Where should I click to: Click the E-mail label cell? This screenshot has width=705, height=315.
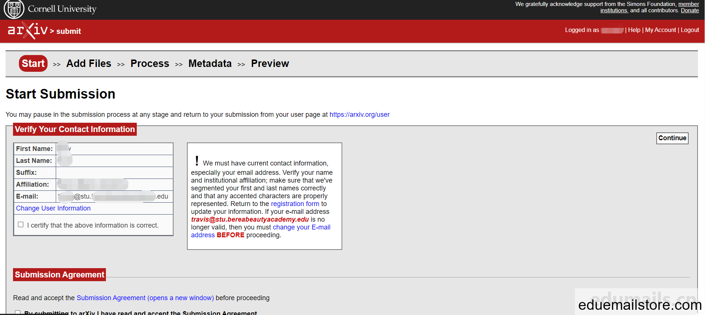pos(35,196)
